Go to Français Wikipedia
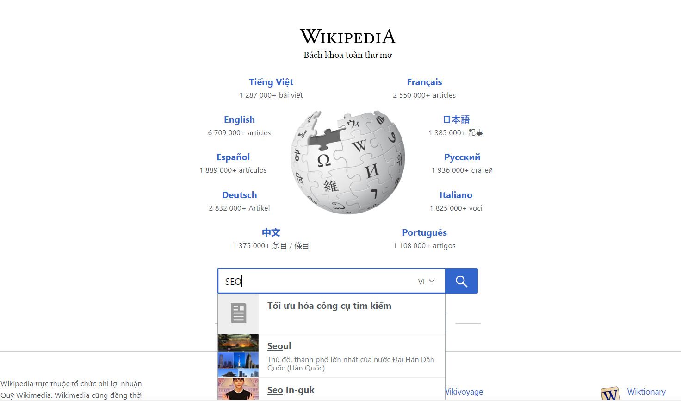This screenshot has width=681, height=401. 424,82
